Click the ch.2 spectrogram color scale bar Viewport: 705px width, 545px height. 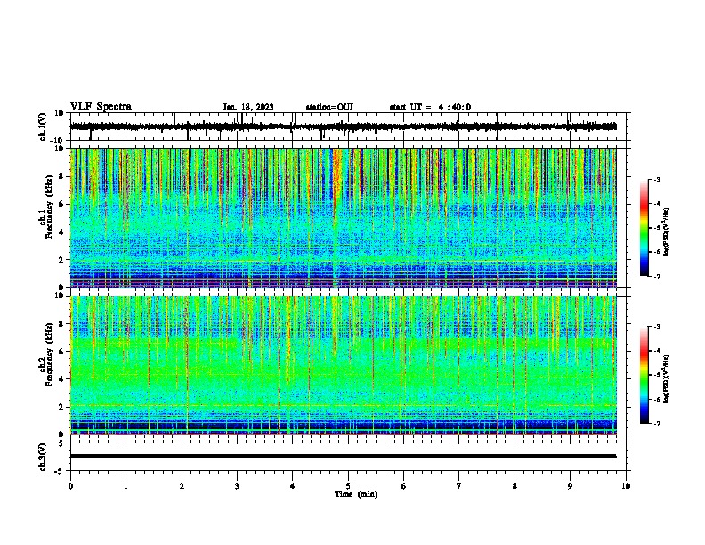pos(644,375)
